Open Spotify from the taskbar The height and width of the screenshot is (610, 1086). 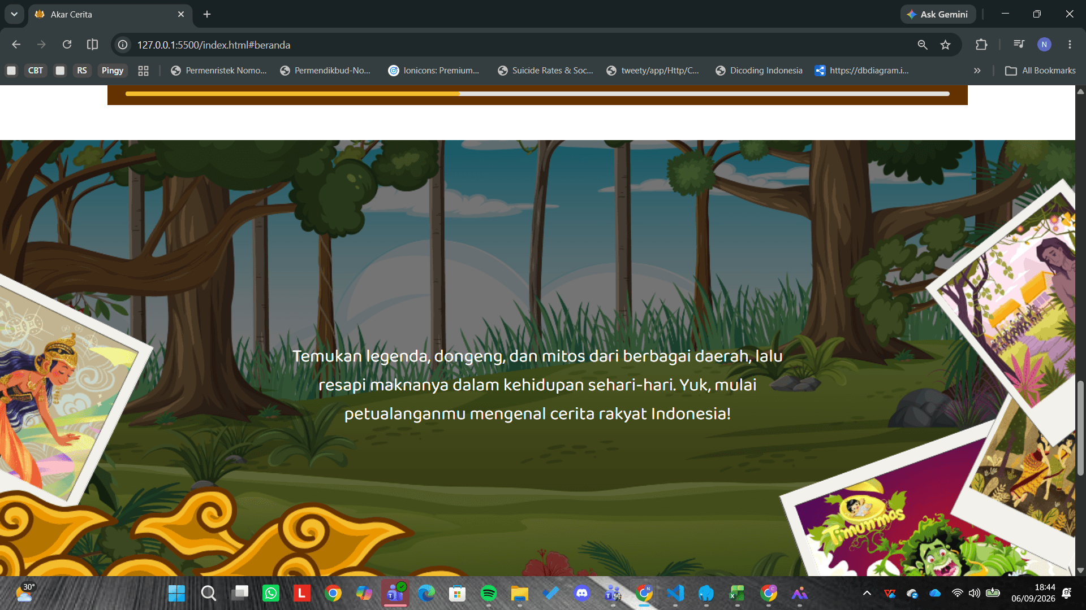(x=489, y=593)
